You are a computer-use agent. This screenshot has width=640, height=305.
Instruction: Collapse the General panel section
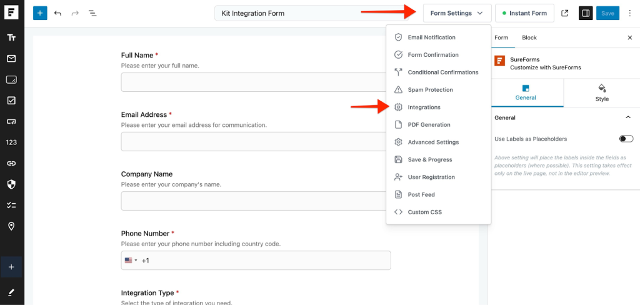coord(628,117)
